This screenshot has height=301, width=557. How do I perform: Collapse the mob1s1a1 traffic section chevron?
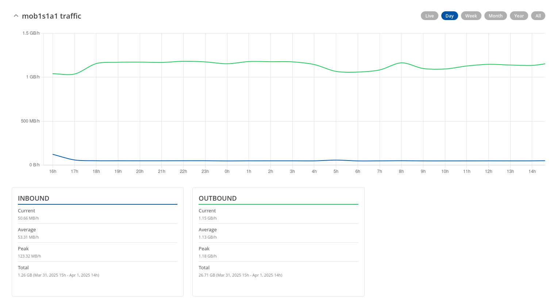[16, 16]
